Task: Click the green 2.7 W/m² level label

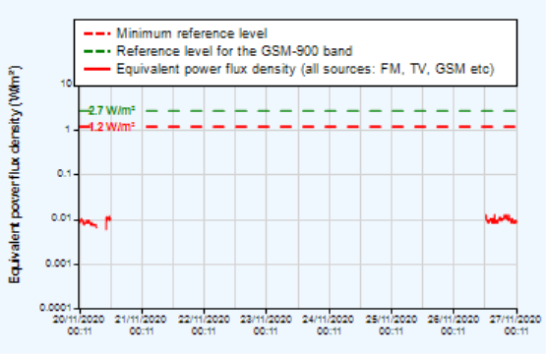Action: [x=111, y=111]
